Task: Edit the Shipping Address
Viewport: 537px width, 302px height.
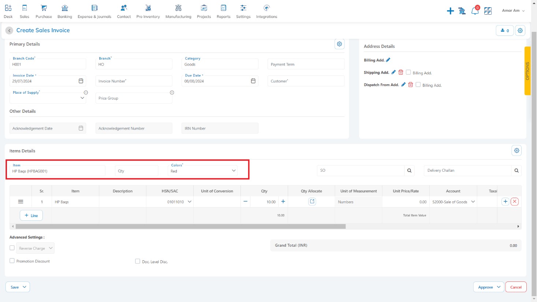Action: (394, 72)
